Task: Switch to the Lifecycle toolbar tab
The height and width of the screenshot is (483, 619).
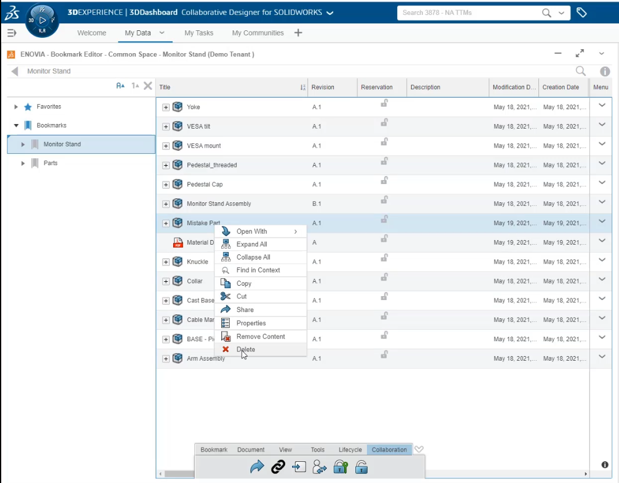Action: 350,450
